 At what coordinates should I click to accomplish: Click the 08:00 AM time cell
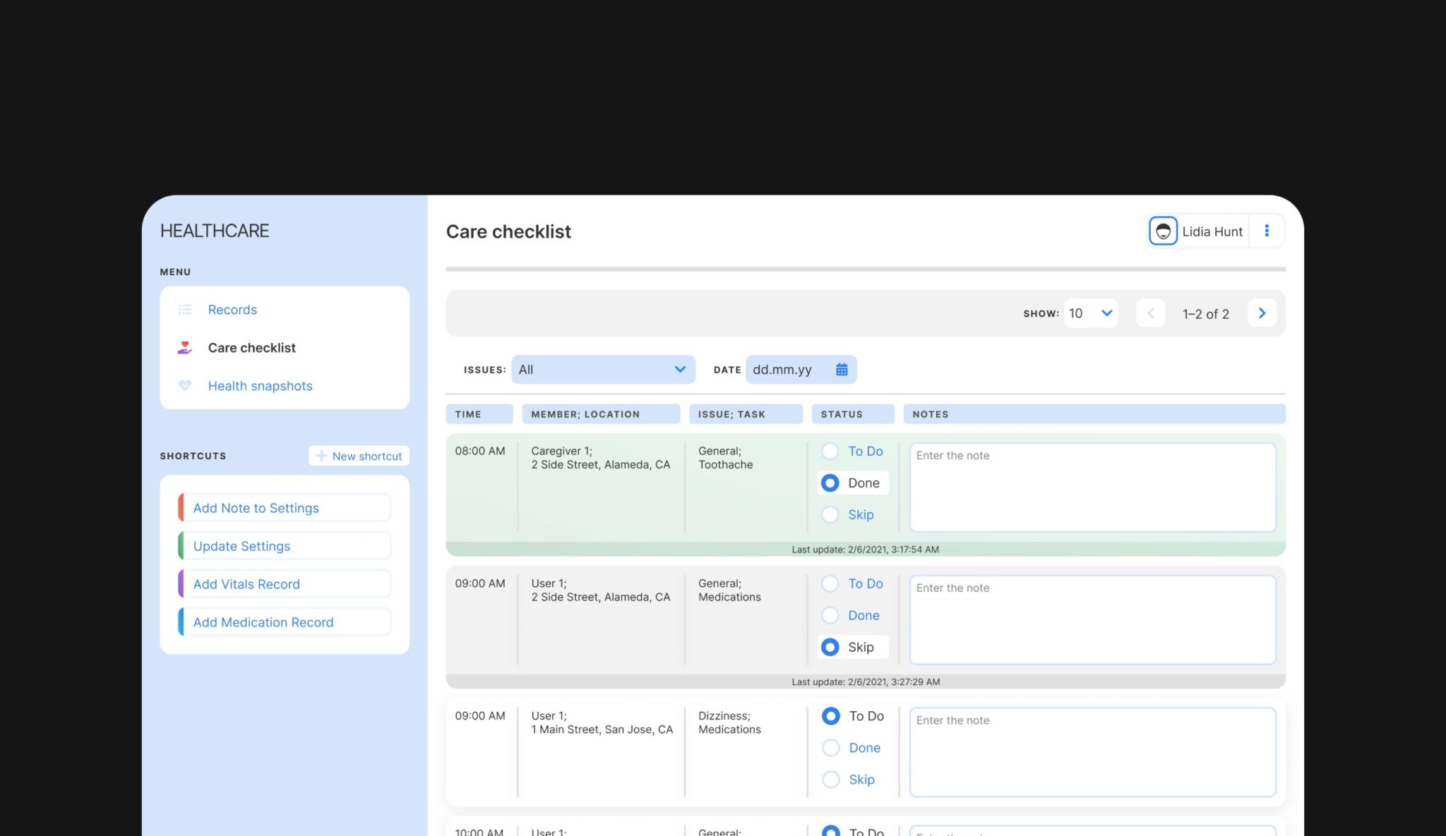tap(480, 451)
